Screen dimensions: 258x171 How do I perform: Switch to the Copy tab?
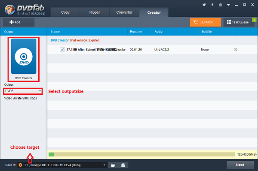[x=65, y=12]
